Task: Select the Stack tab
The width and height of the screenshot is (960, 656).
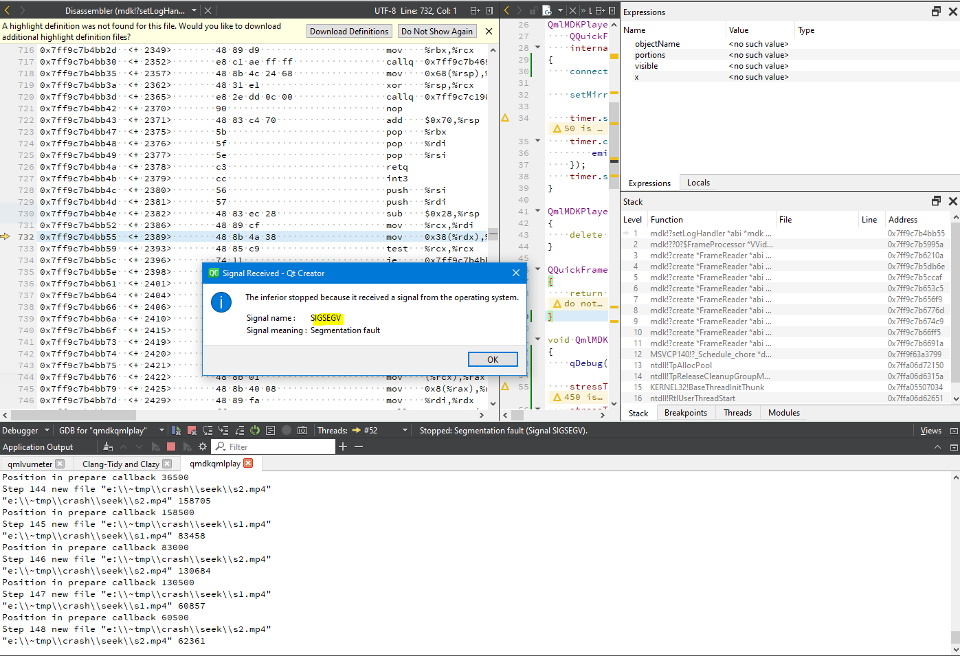Action: click(638, 413)
